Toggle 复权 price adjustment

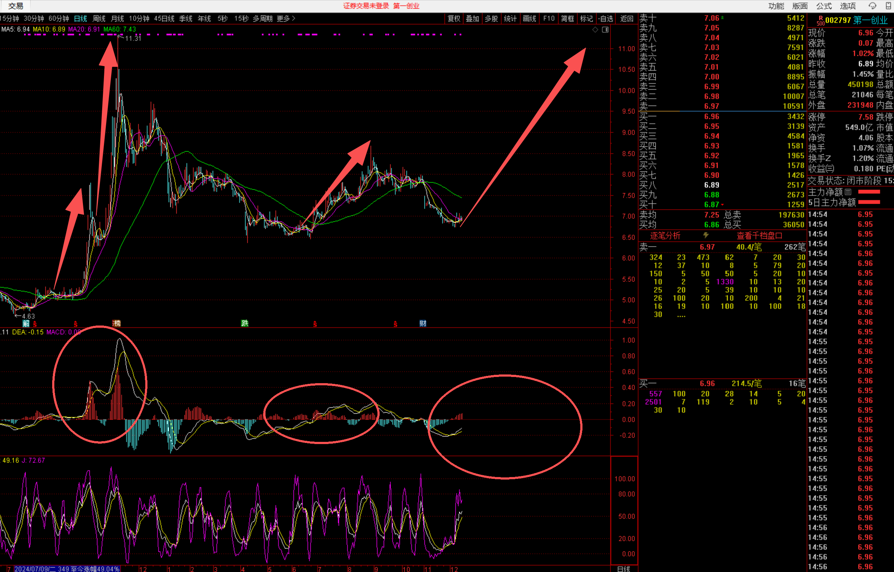coord(454,18)
